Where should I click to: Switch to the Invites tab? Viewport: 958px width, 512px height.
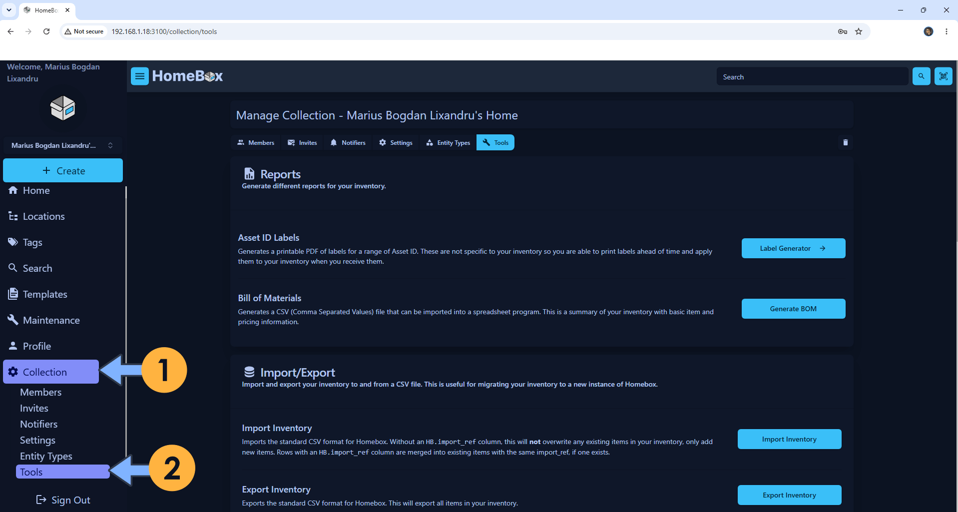click(x=302, y=142)
